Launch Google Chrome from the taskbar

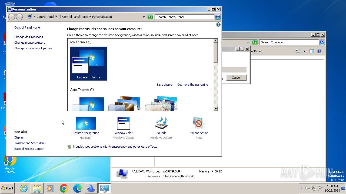pyautogui.click(x=64, y=188)
